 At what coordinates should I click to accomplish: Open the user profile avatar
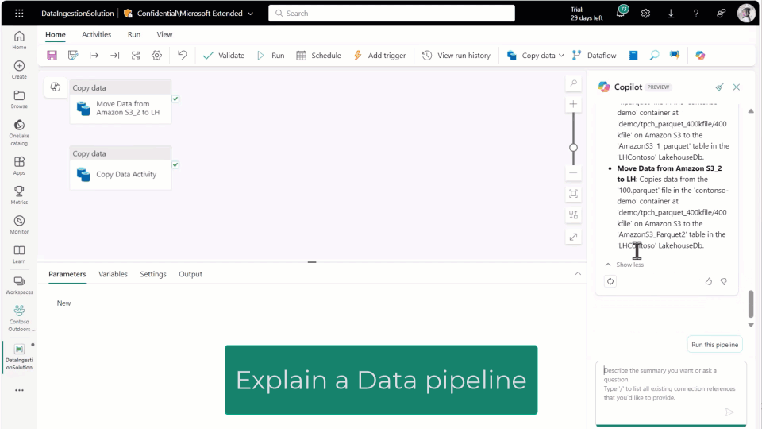click(746, 14)
